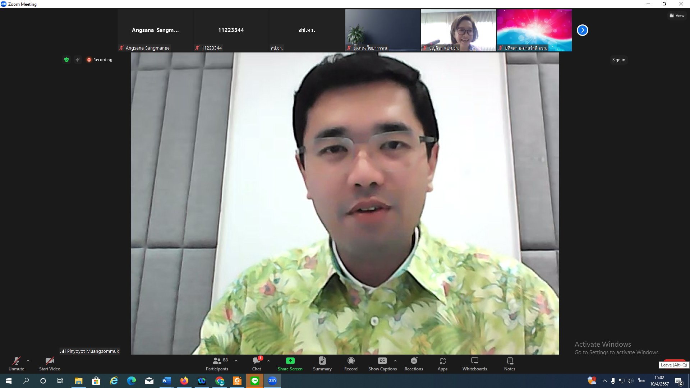Image resolution: width=690 pixels, height=388 pixels.
Task: Open Cortana circle on taskbar
Action: pos(43,381)
